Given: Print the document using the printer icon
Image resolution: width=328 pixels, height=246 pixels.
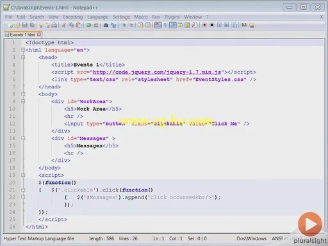Looking at the screenshot, I should pos(54,25).
